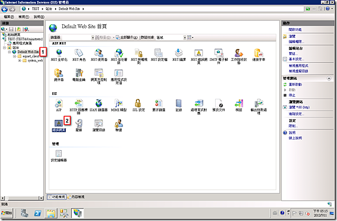Click Browse *:80 (http) link

coord(299,107)
